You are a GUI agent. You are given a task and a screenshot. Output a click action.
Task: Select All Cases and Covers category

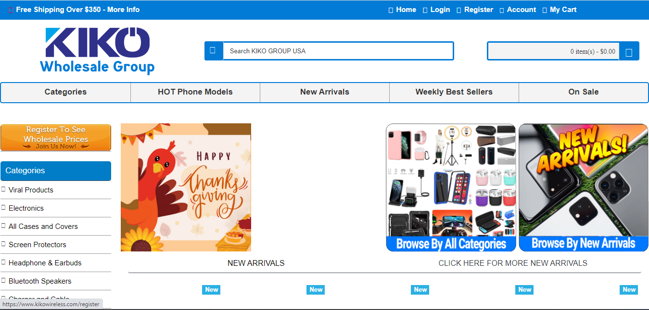(x=43, y=227)
